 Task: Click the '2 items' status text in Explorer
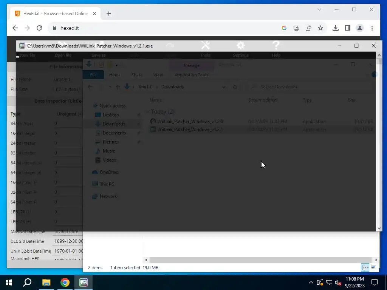coord(95,268)
